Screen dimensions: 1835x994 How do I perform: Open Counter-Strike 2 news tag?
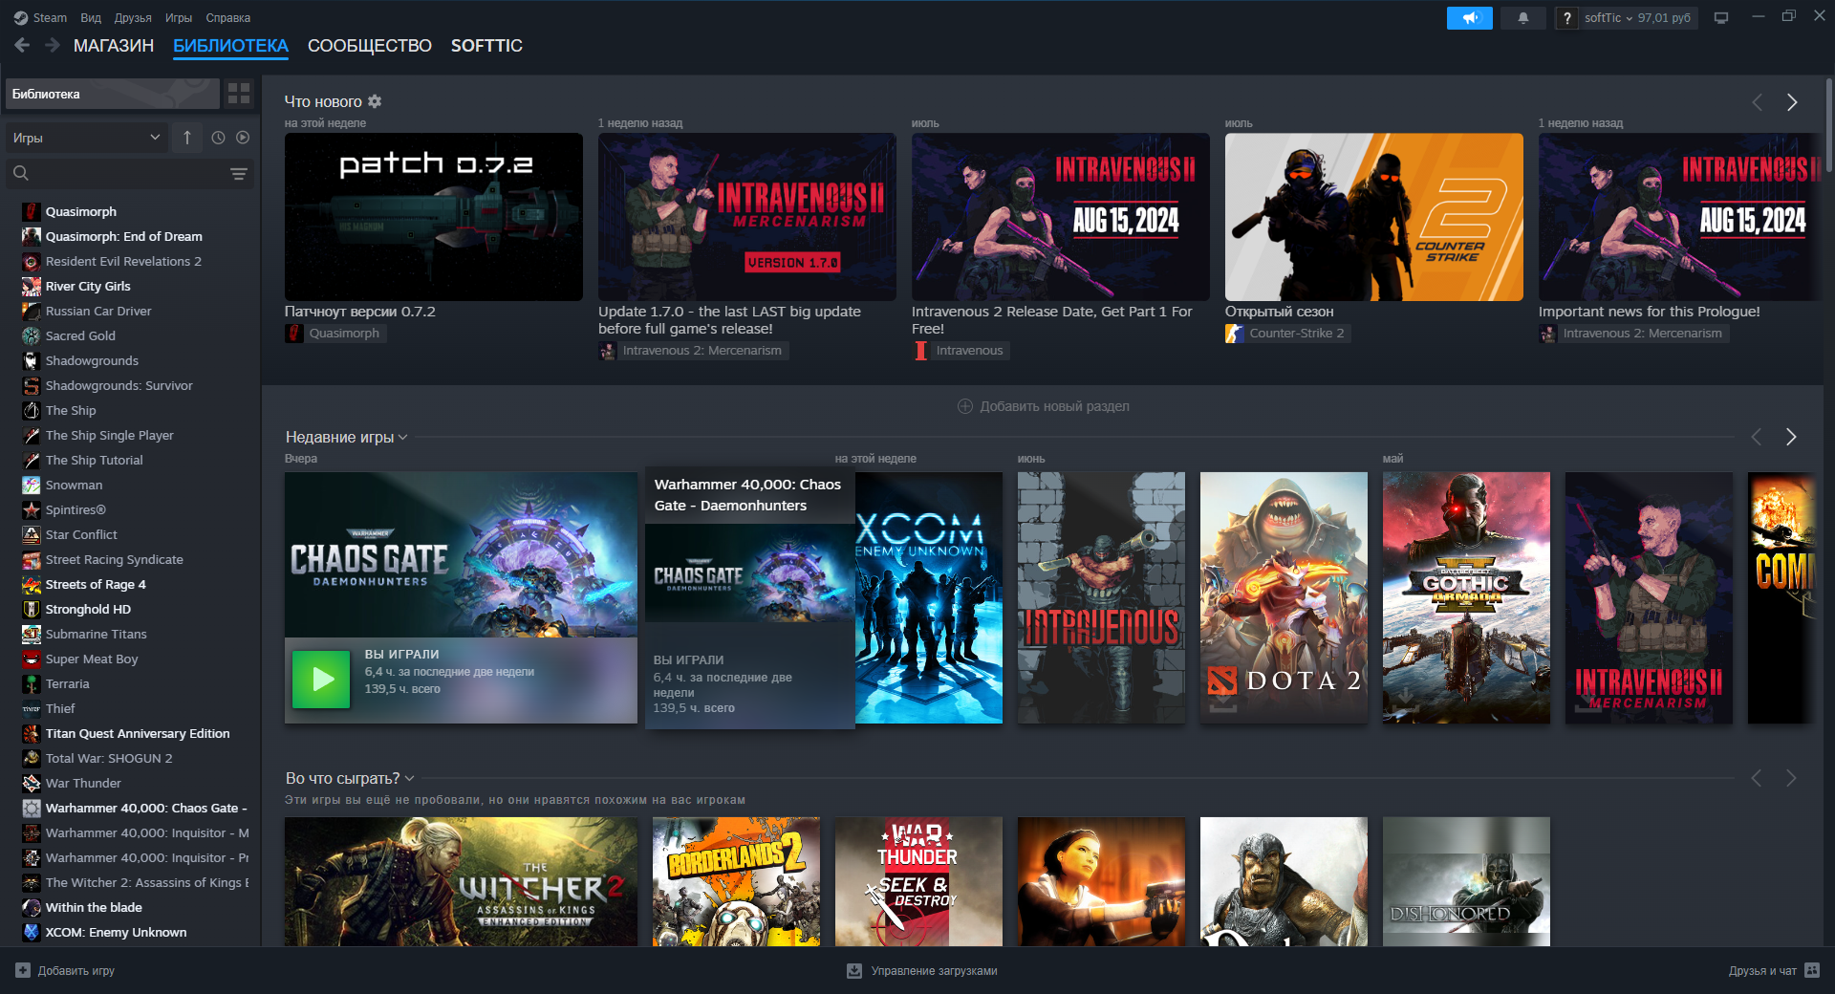1288,333
